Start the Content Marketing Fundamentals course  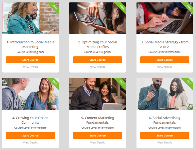[98, 135]
